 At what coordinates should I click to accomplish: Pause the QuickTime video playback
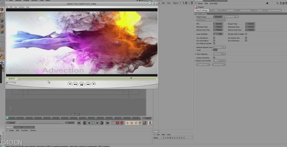[81, 84]
